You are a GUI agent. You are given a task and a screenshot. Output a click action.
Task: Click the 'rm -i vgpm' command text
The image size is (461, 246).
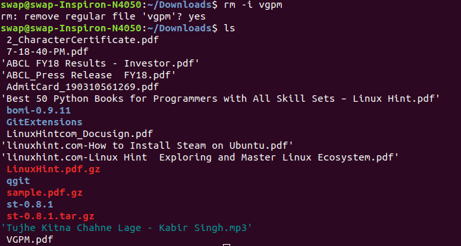point(253,5)
